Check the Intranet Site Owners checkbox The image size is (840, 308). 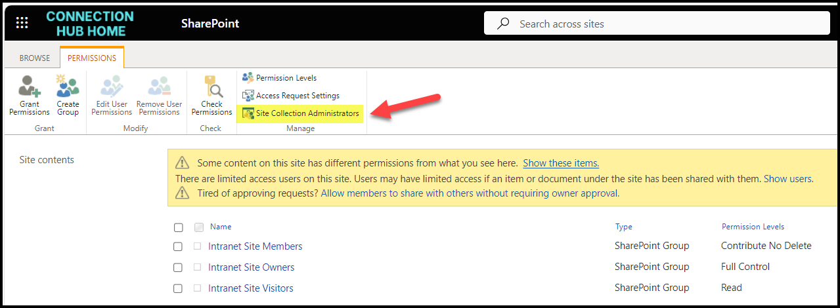point(178,267)
